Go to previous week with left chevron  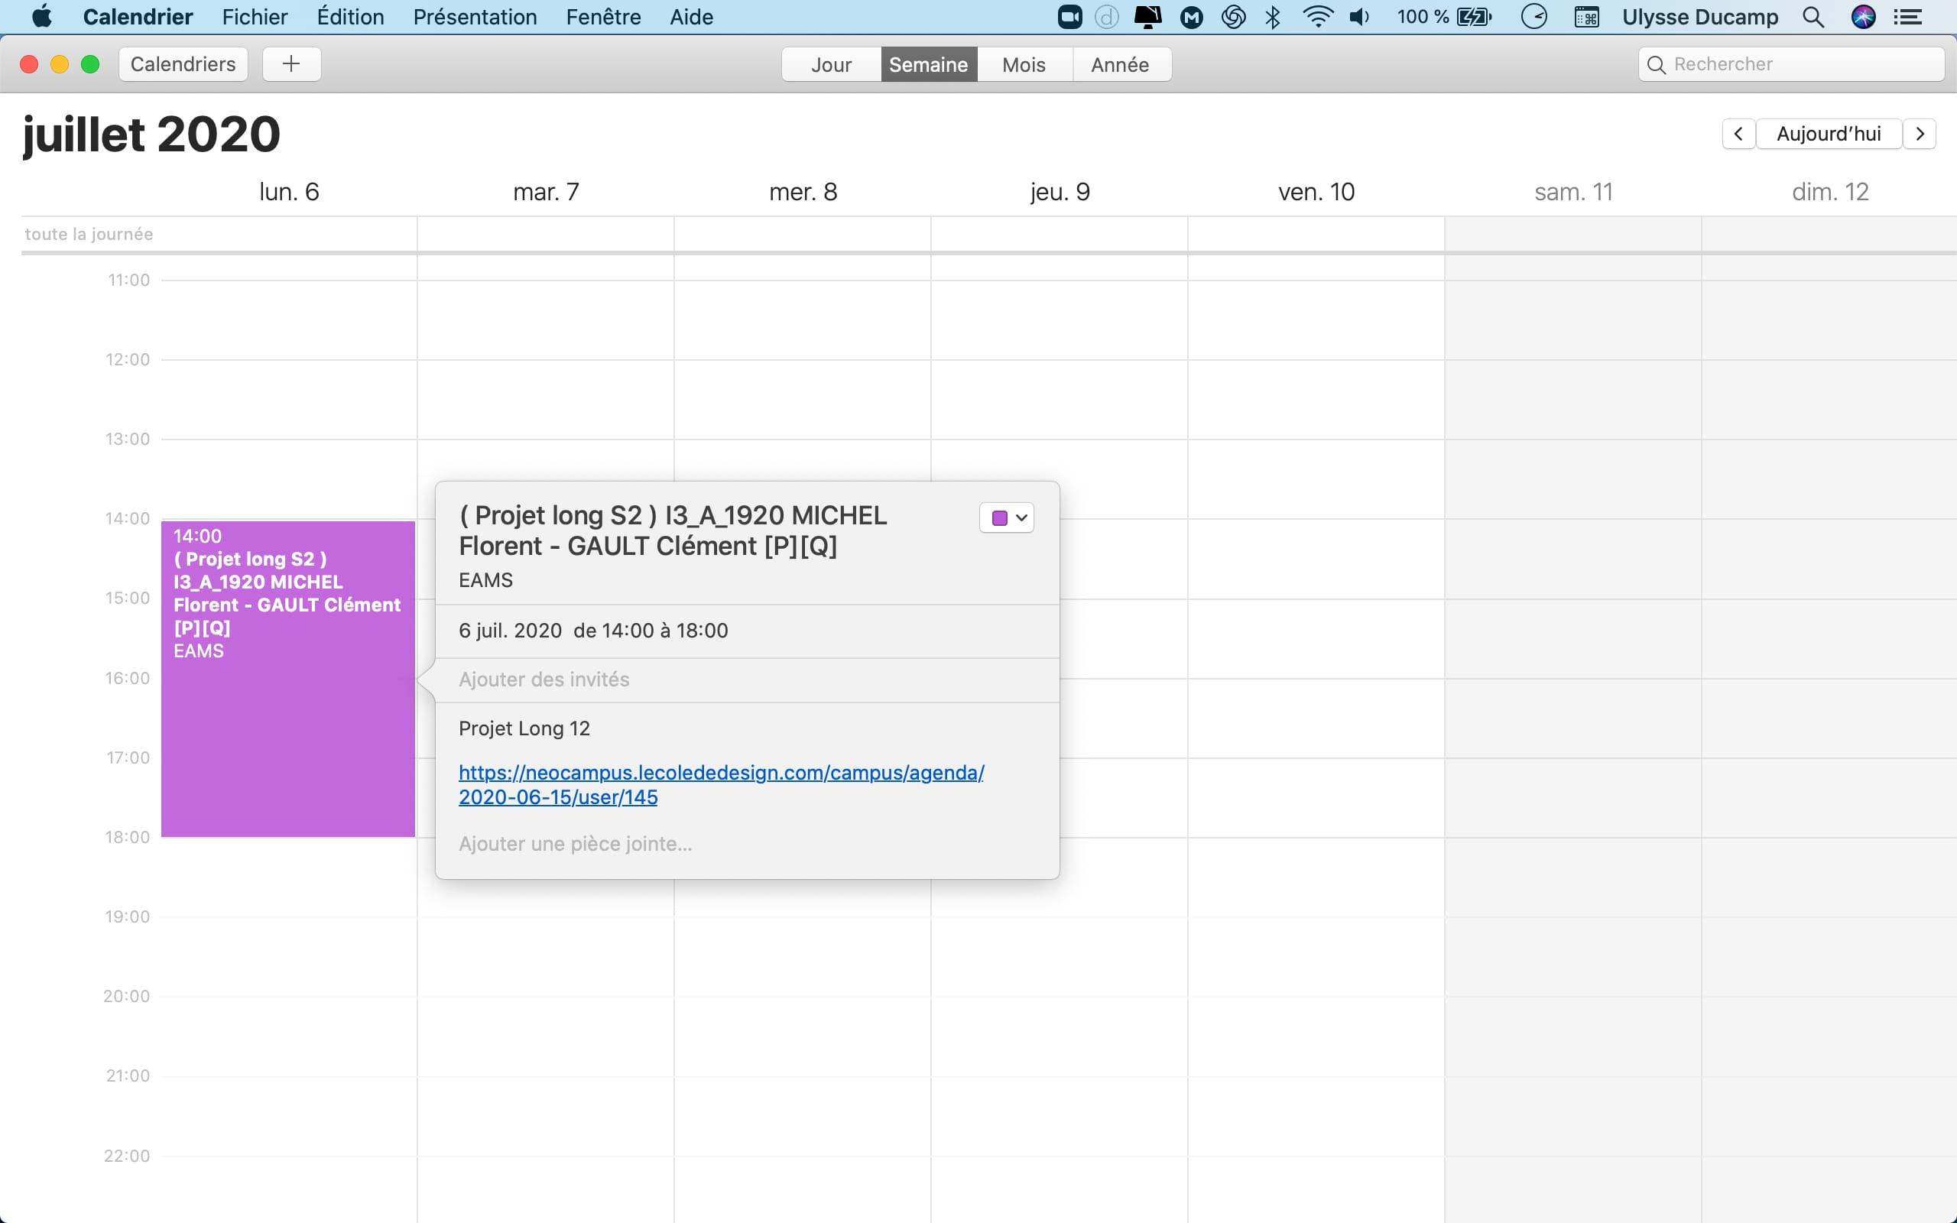1738,134
